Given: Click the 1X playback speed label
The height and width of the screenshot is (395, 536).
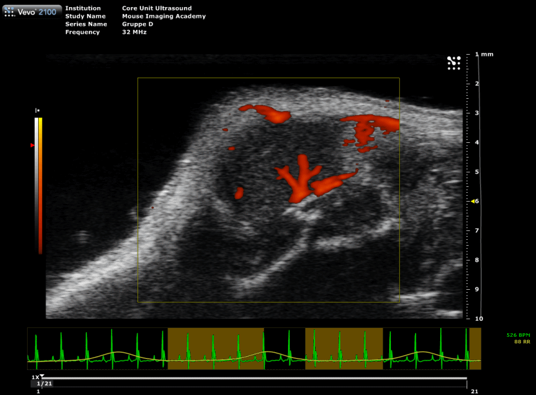Looking at the screenshot, I should coord(35,377).
